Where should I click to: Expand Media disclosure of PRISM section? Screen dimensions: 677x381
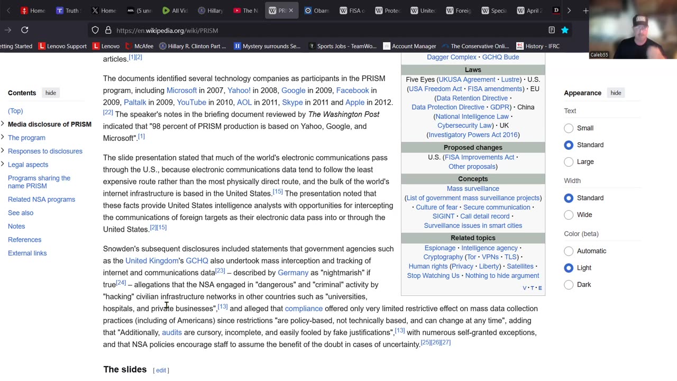point(3,124)
